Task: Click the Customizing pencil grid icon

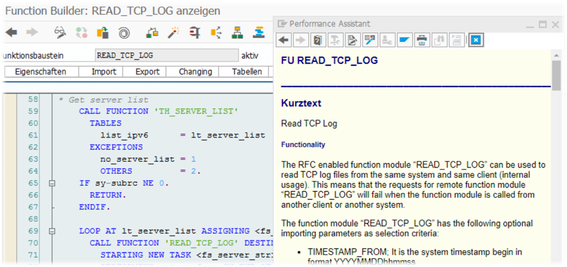Action: point(370,40)
